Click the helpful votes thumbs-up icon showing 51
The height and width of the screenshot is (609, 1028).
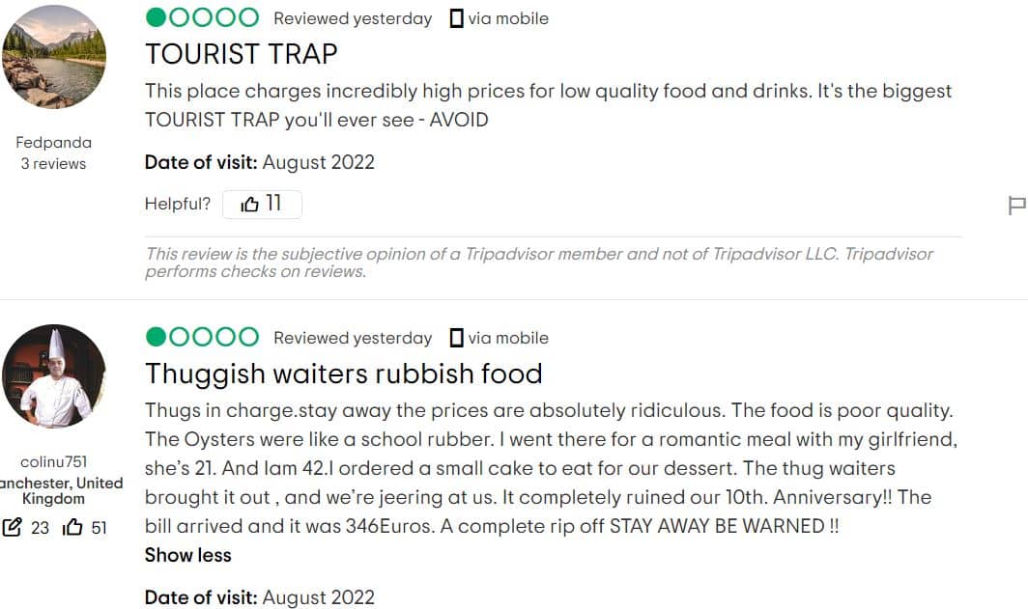(x=72, y=527)
